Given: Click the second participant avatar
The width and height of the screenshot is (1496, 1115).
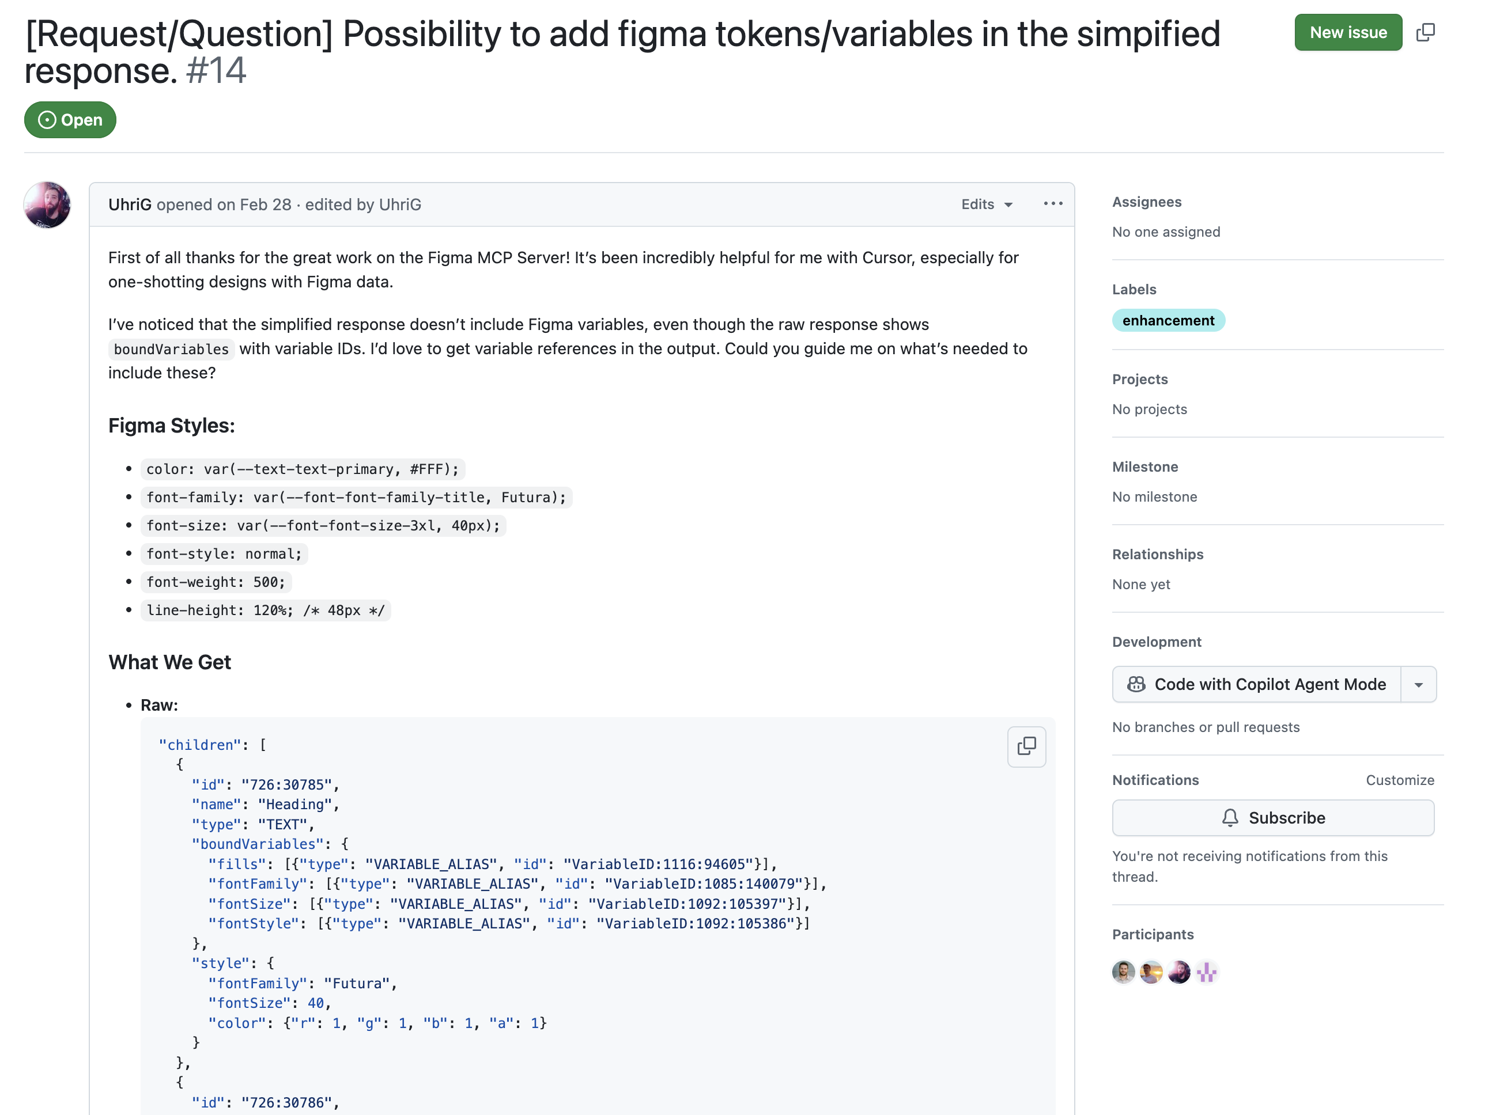Looking at the screenshot, I should point(1151,972).
